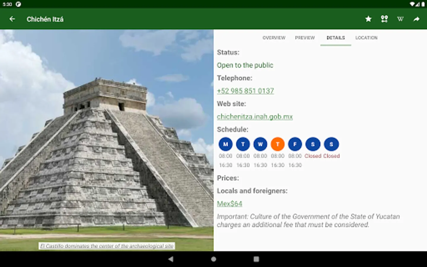Tap the 'Schedule:' label

[x=232, y=129]
